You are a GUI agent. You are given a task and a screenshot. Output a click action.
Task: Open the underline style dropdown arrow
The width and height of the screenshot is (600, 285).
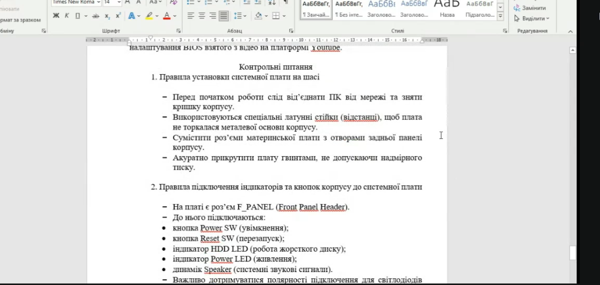[x=86, y=16]
